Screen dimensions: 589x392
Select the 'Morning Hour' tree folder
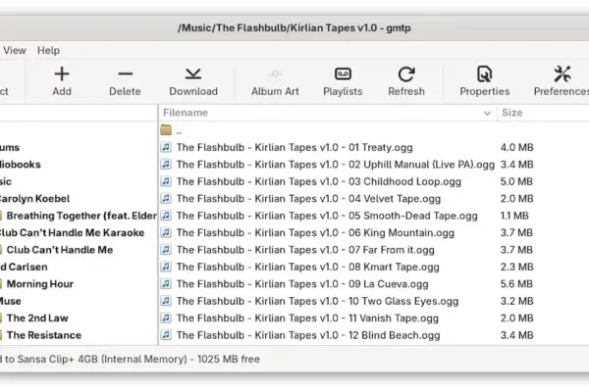(40, 284)
